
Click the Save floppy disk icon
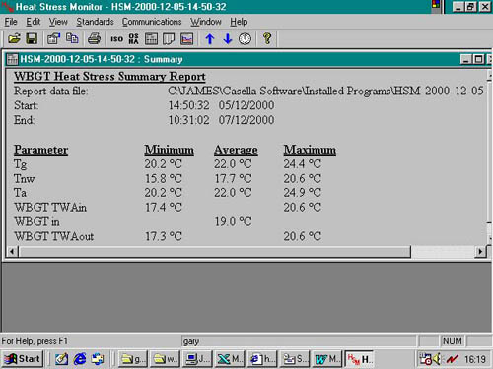pos(32,39)
